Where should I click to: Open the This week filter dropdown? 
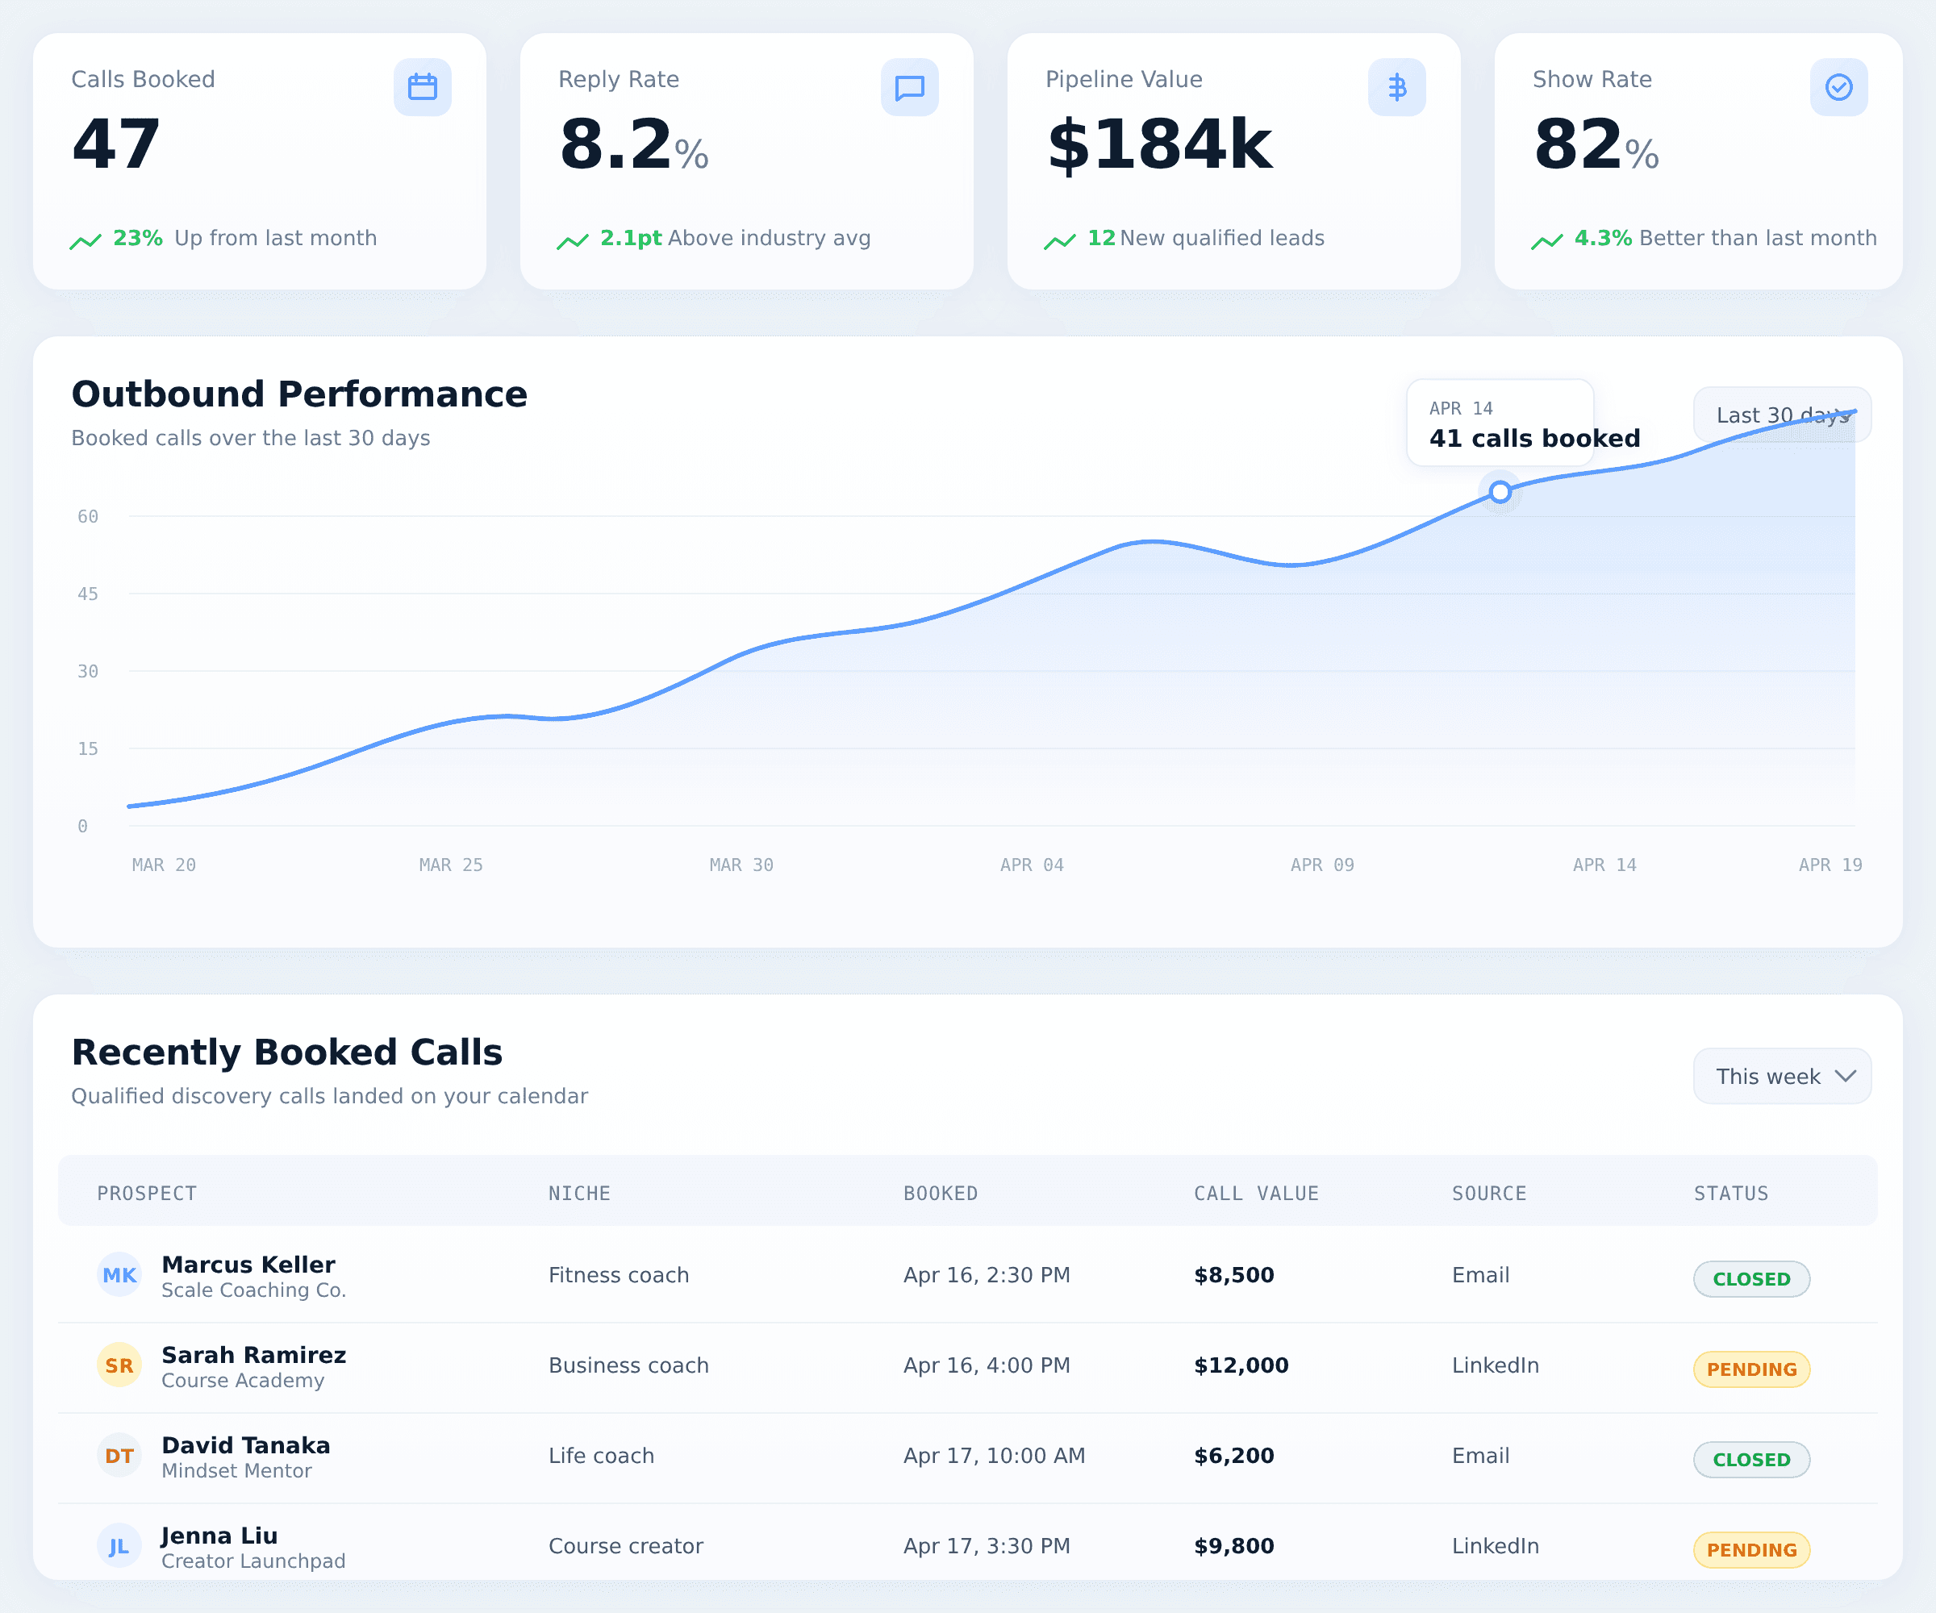1782,1076
